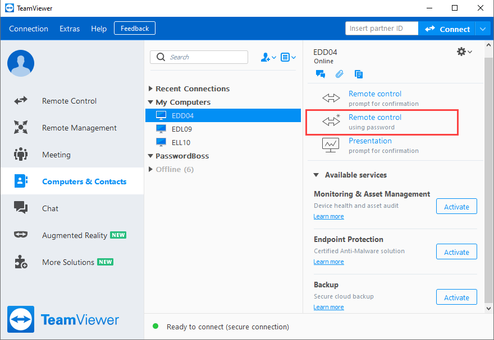Open More Solutions section

72,262
